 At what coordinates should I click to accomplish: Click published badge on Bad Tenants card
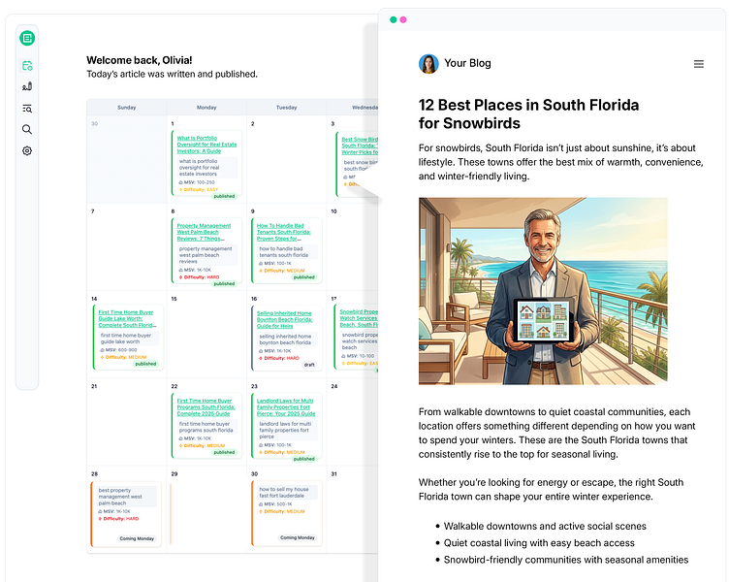coord(304,277)
